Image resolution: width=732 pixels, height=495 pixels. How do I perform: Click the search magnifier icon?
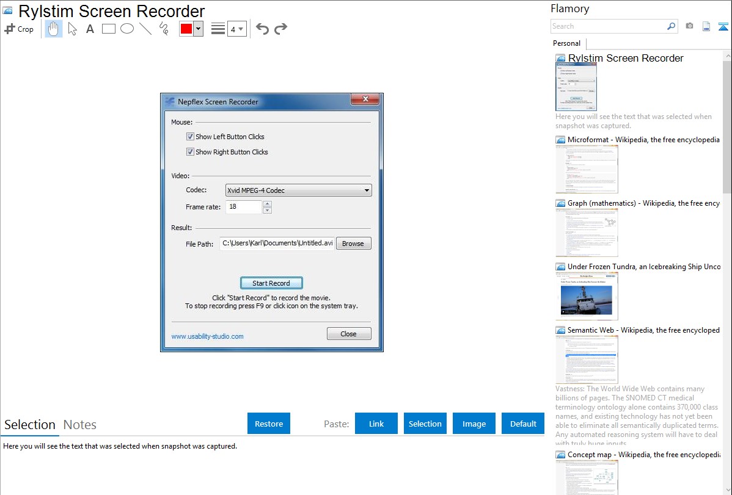click(672, 26)
